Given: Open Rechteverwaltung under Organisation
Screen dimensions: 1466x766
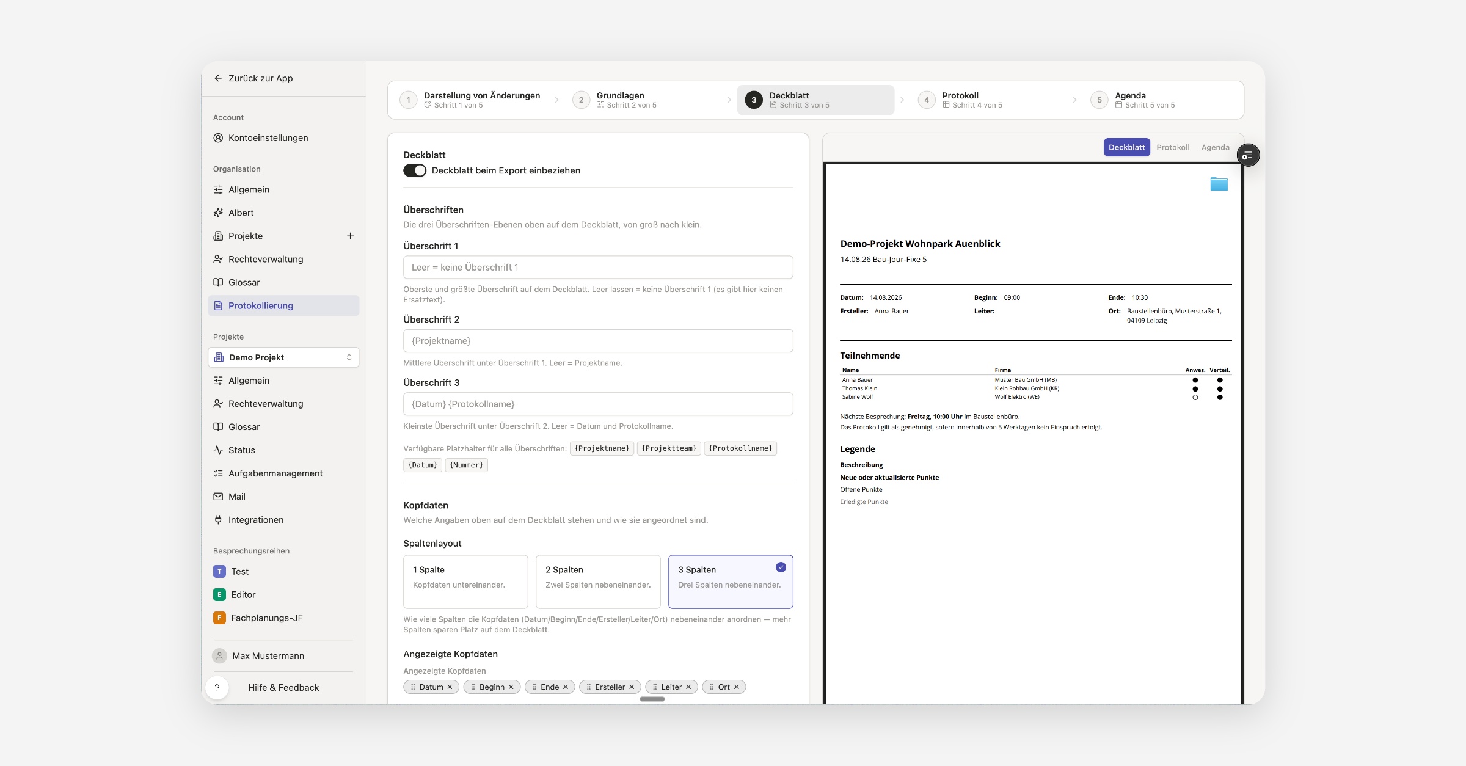Looking at the screenshot, I should click(x=283, y=259).
